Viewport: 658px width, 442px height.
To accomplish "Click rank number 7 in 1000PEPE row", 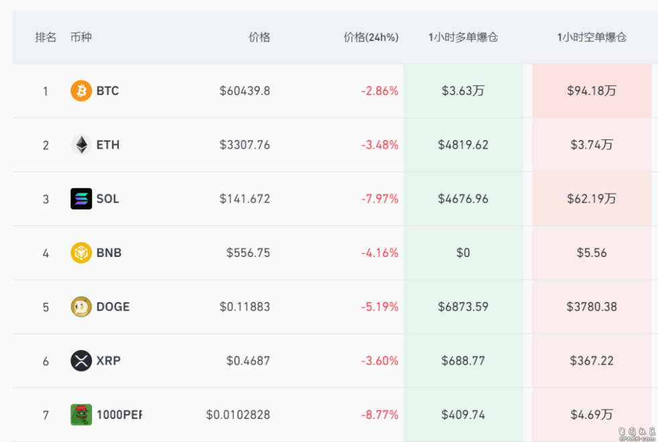I will pyautogui.click(x=46, y=415).
